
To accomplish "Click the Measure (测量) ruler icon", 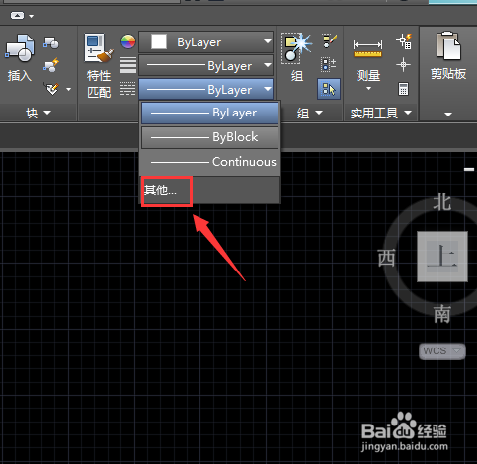I will coord(367,49).
